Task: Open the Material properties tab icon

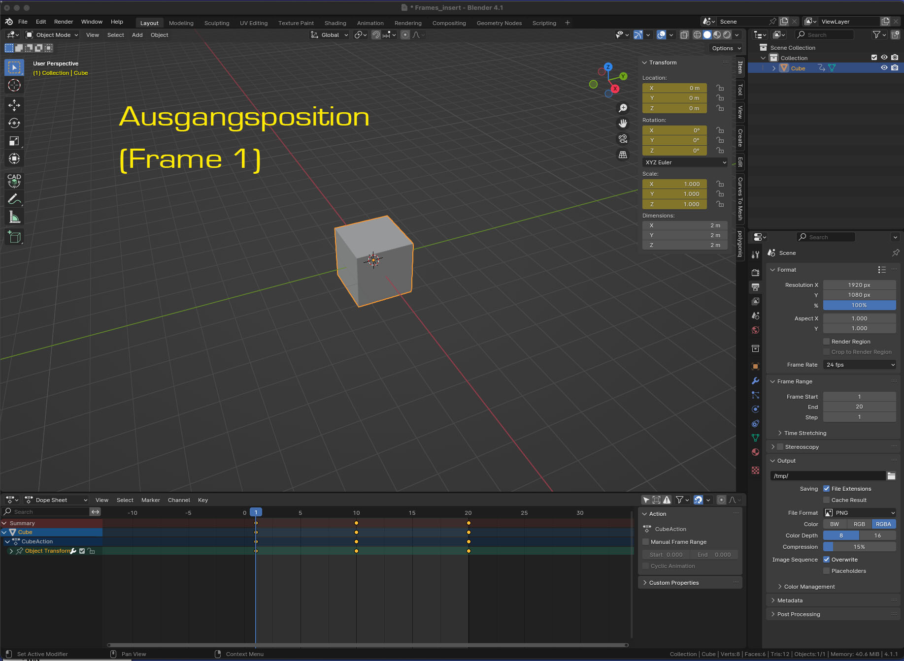Action: (x=755, y=452)
